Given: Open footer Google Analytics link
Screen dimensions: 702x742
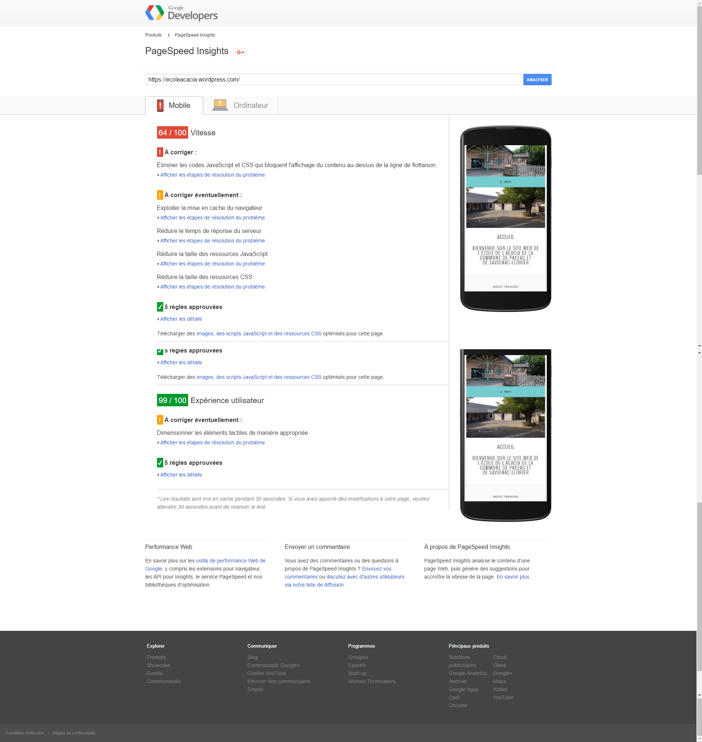Looking at the screenshot, I should tap(468, 673).
